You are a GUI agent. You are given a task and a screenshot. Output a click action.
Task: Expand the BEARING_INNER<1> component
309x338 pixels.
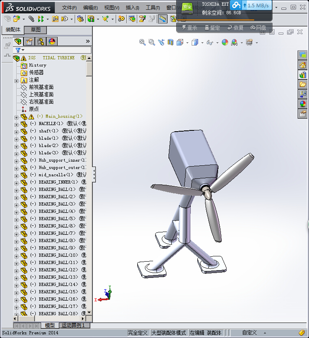(16, 183)
